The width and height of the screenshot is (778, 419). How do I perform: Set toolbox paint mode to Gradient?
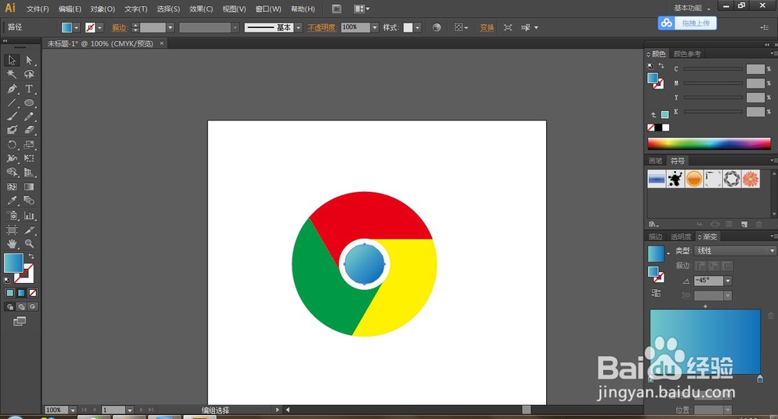pos(21,293)
